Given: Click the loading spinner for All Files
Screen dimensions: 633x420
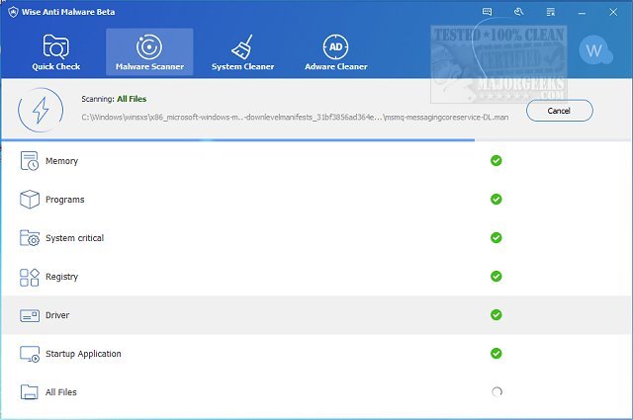Looking at the screenshot, I should [x=497, y=391].
